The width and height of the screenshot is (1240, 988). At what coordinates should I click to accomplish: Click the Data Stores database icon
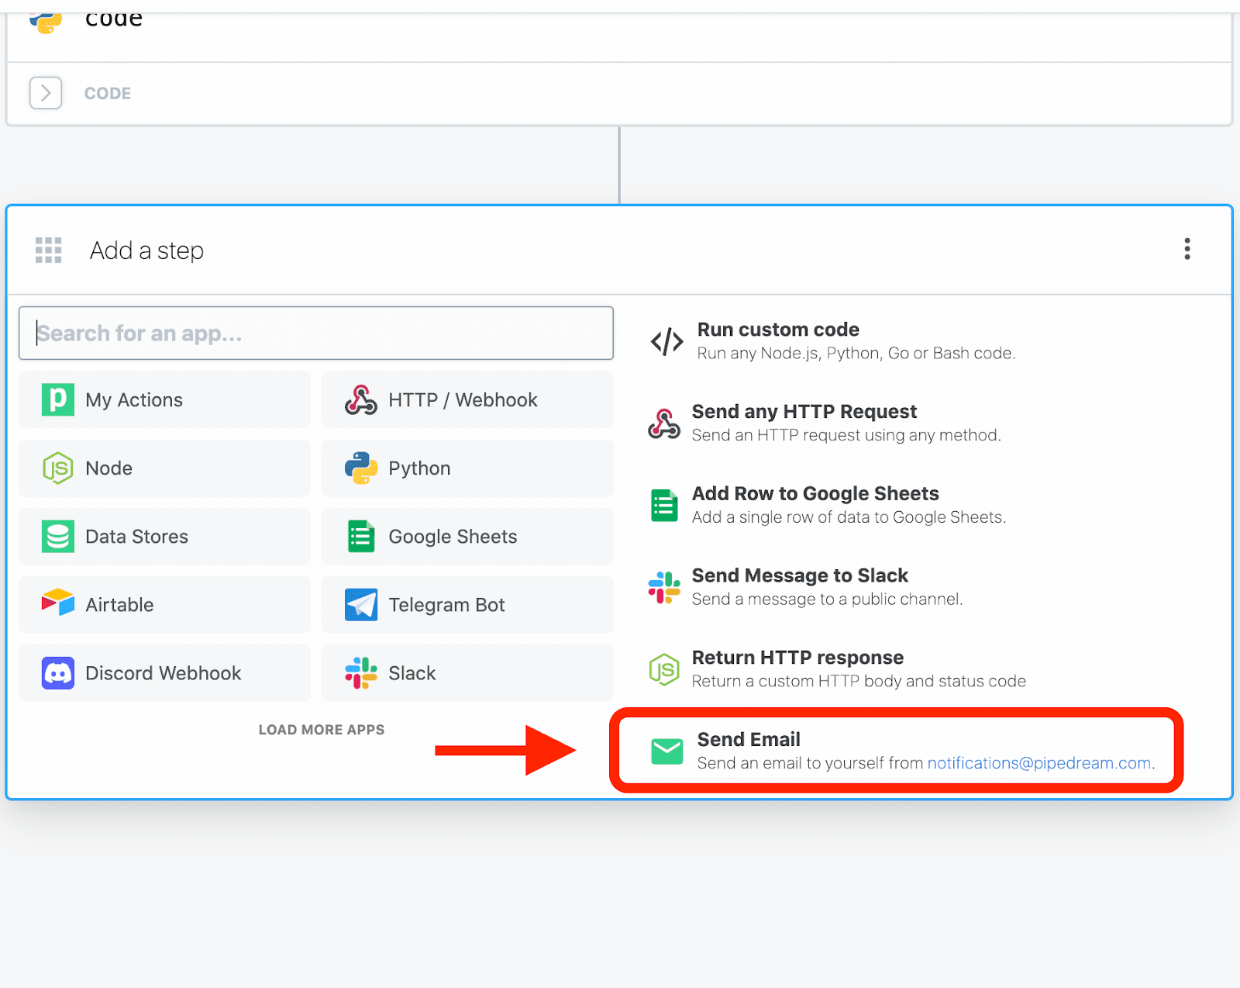(x=58, y=537)
